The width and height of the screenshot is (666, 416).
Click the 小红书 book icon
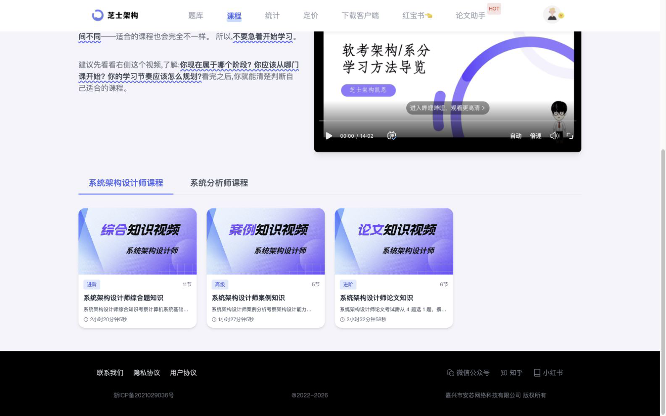pos(537,373)
